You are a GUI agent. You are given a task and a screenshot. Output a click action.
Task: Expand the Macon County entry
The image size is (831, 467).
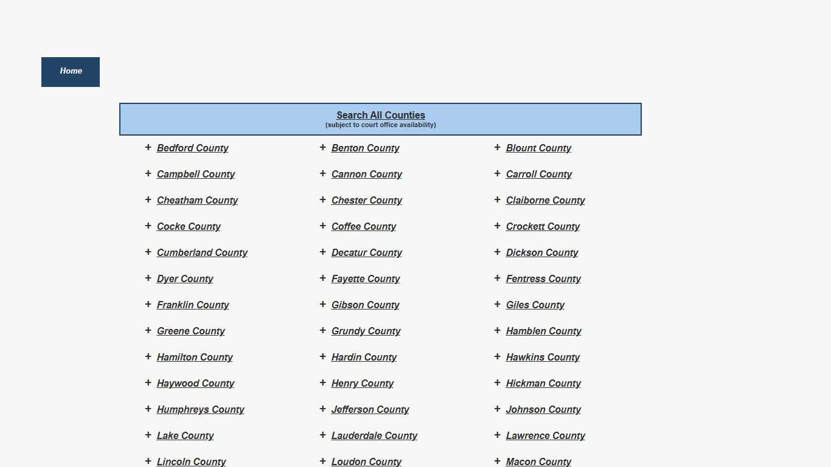(497, 462)
